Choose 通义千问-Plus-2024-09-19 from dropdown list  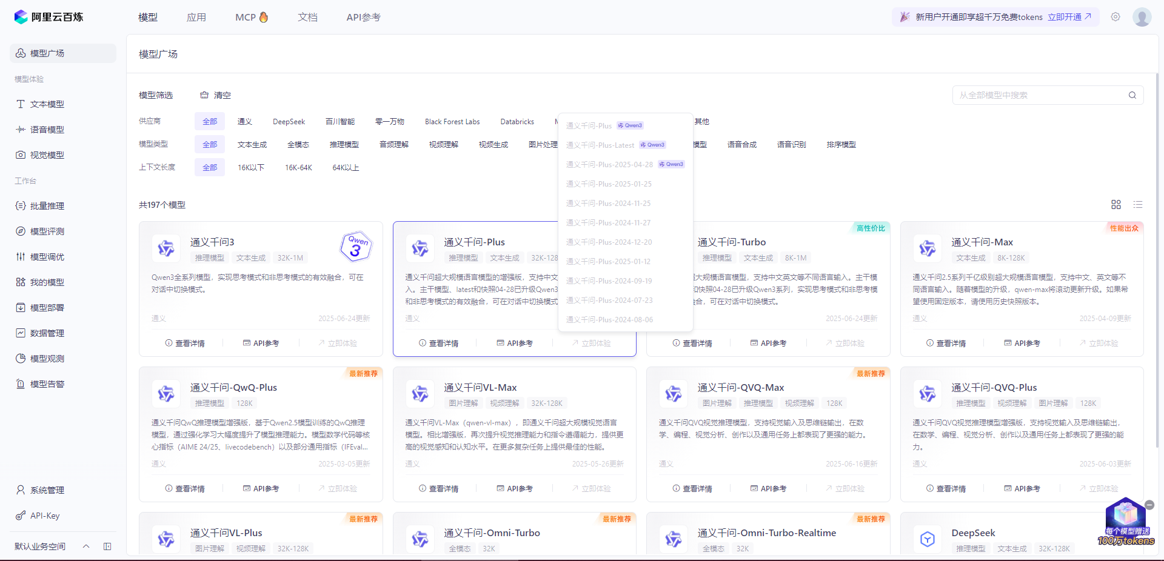[x=626, y=281]
